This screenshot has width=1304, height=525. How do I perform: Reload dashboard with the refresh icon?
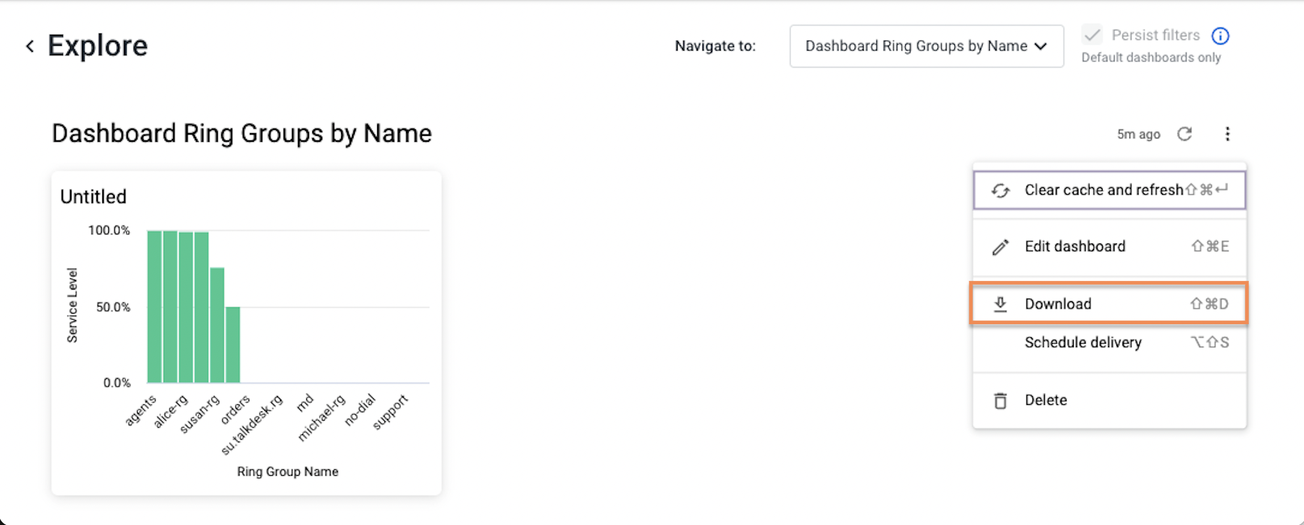click(x=1185, y=134)
